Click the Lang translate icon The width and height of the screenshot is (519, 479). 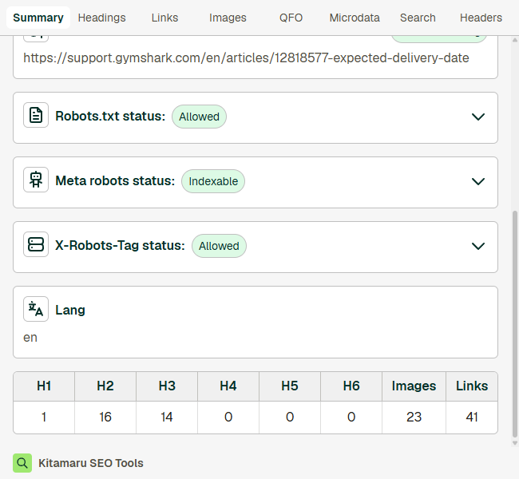click(36, 309)
